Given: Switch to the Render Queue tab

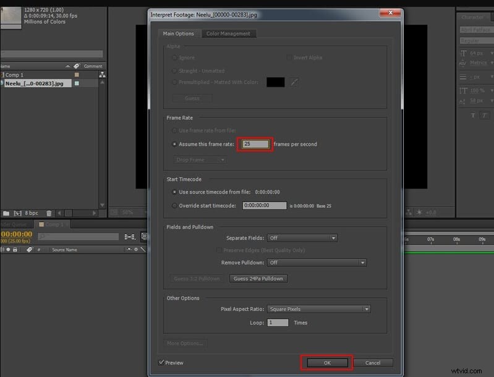Looking at the screenshot, I should tap(15, 224).
